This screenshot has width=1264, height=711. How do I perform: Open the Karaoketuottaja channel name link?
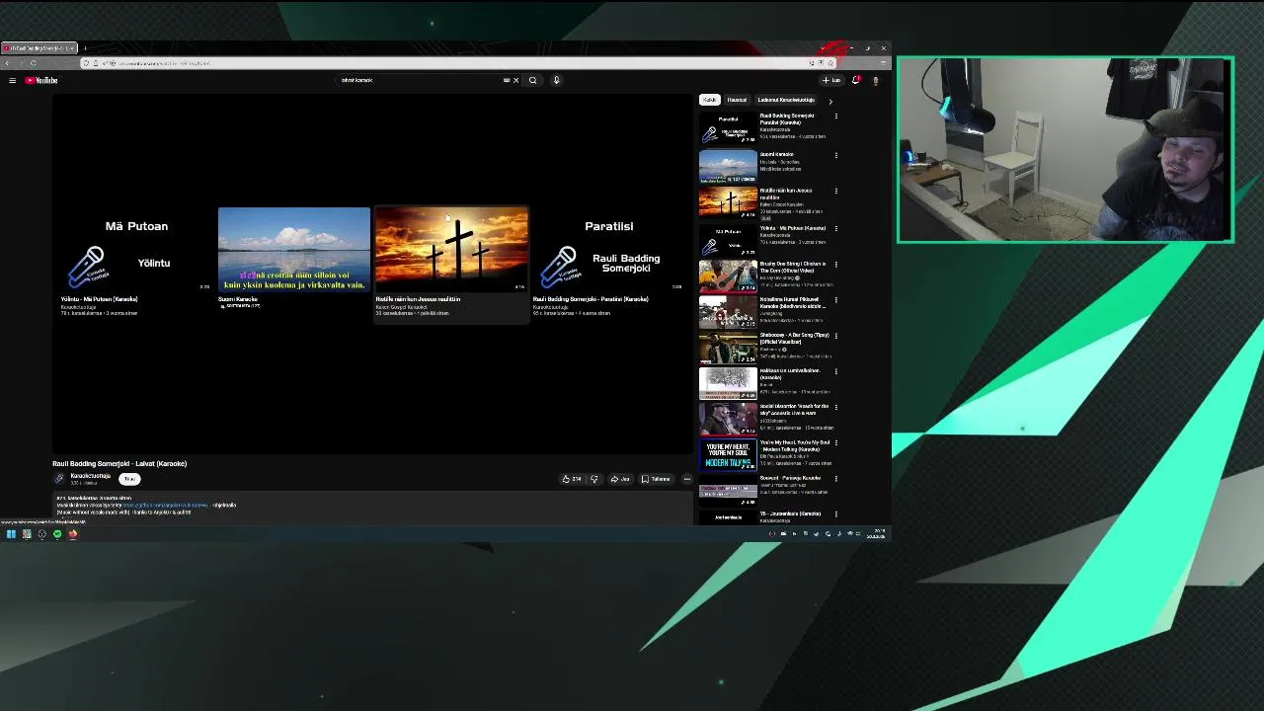click(90, 475)
